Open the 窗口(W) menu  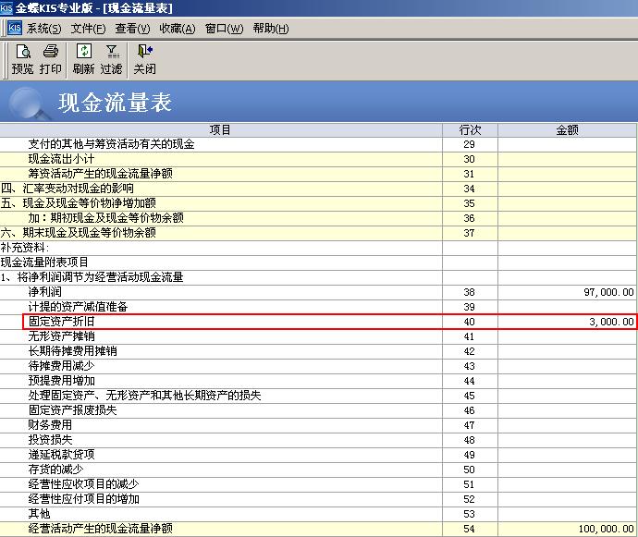(224, 29)
